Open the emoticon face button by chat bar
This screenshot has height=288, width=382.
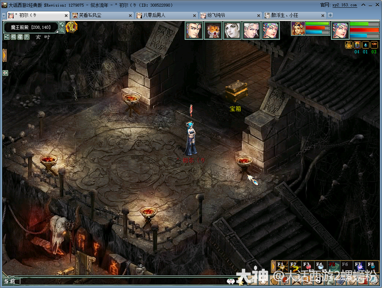(230, 281)
